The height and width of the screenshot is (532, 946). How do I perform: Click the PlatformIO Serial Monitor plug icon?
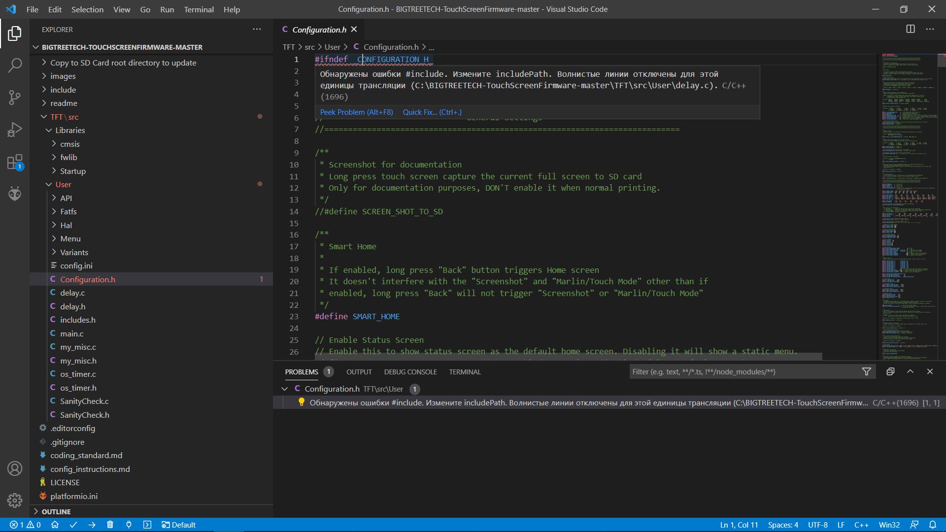[129, 525]
